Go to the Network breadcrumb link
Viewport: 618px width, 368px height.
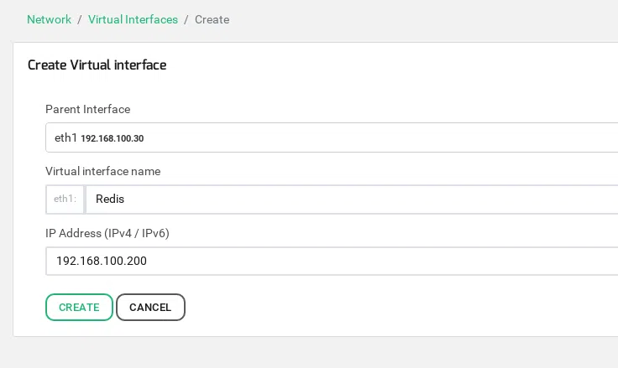(49, 19)
